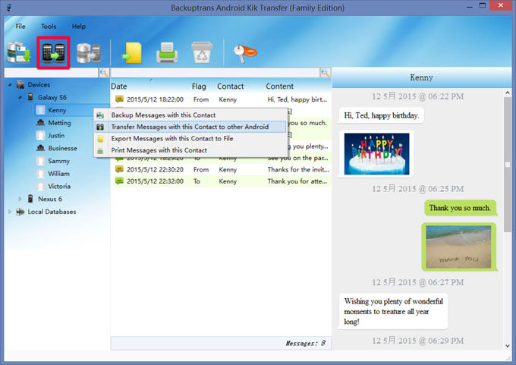Click the registration key toolbar icon

pos(245,53)
